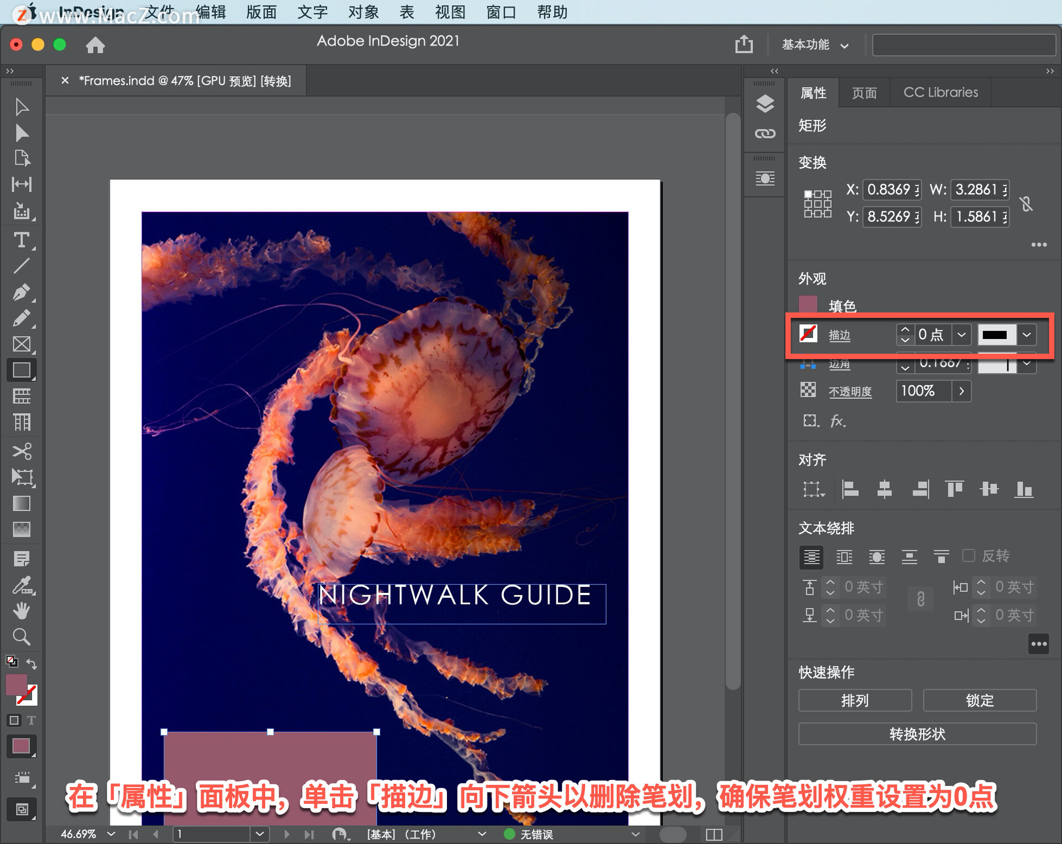Select the Hand tool

point(22,611)
